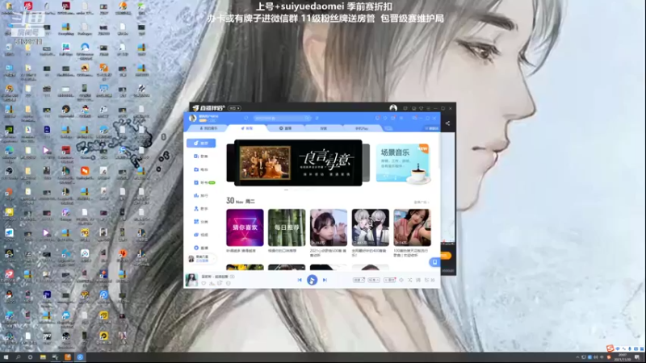646x363 pixels.
Task: Open the menu icon in 直播伴侣 title bar
Action: pyautogui.click(x=429, y=108)
